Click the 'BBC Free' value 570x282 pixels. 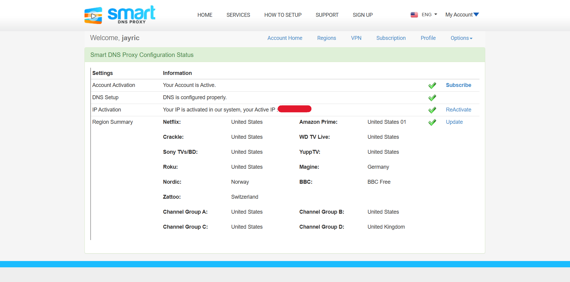pos(379,182)
